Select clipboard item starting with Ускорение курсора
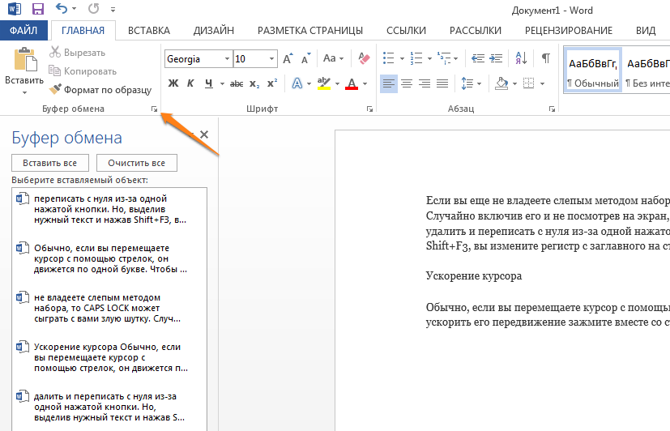This screenshot has height=431, width=670. pos(109,357)
